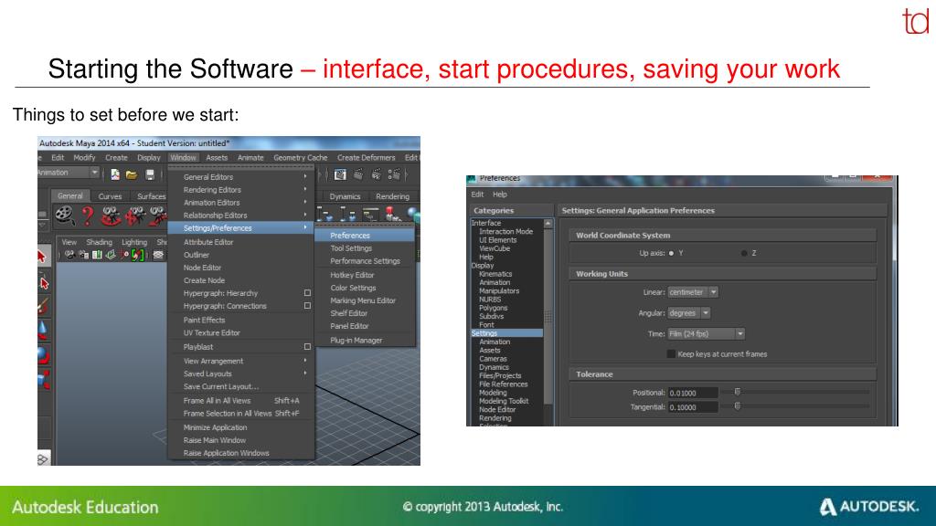Image resolution: width=936 pixels, height=526 pixels.
Task: Expand the General Editors submenu
Action: [x=241, y=177]
